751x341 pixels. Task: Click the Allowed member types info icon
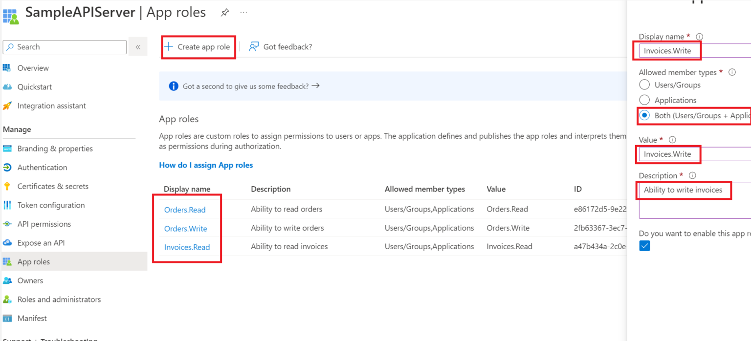click(x=732, y=72)
